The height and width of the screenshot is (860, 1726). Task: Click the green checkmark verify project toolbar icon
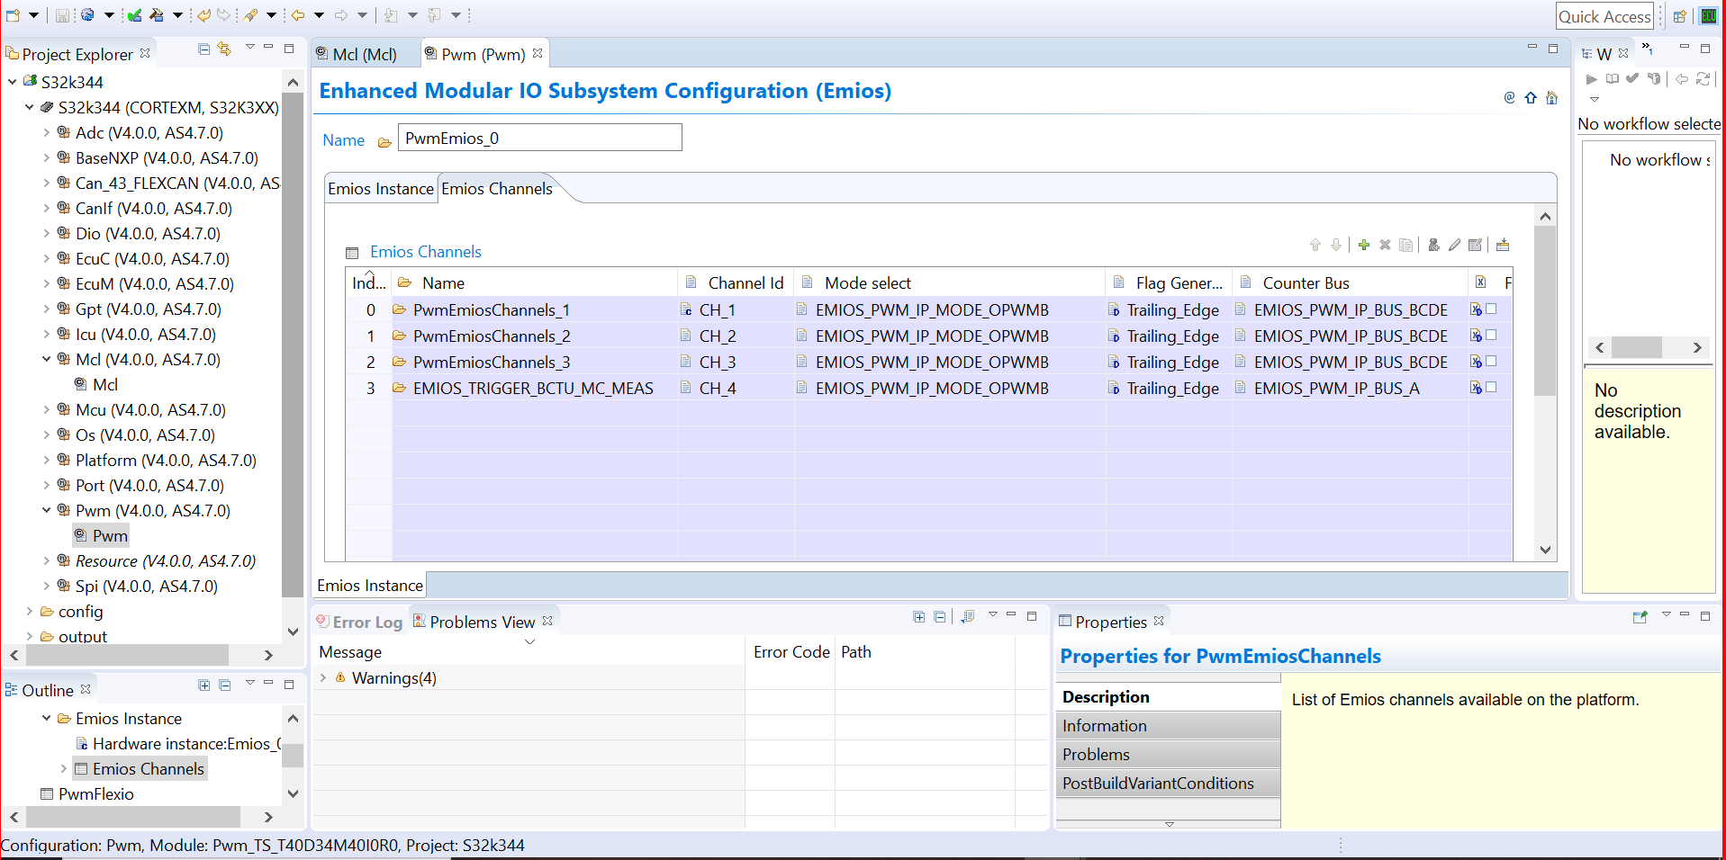[134, 14]
